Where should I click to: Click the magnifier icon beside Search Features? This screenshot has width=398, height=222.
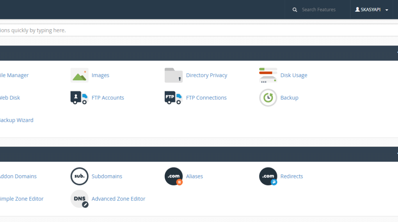point(295,10)
